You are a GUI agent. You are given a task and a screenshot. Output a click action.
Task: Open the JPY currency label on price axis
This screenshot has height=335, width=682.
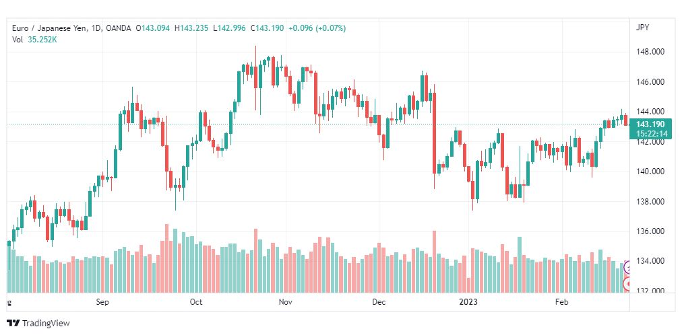pyautogui.click(x=642, y=28)
